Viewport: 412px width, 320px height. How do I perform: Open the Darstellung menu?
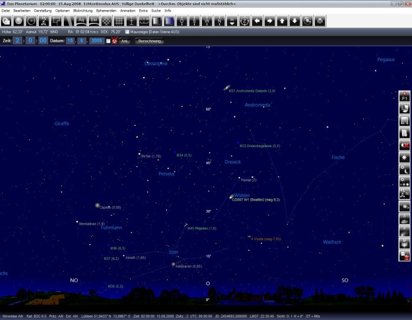(42, 11)
